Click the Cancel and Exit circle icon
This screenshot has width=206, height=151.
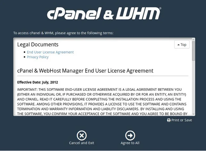(x=82, y=136)
